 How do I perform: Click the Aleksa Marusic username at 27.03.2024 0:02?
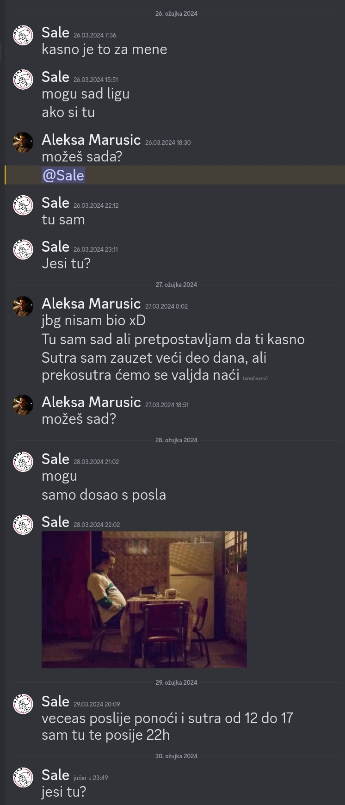(91, 303)
